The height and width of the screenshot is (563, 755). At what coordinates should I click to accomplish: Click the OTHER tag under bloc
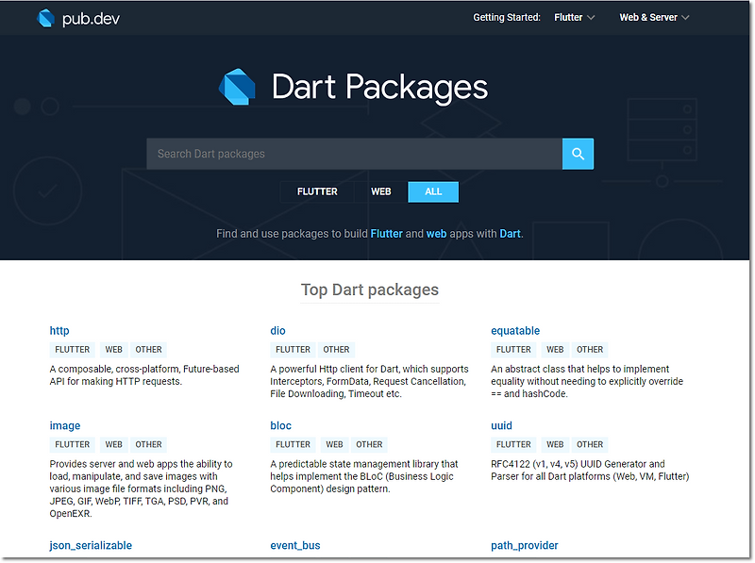(369, 444)
